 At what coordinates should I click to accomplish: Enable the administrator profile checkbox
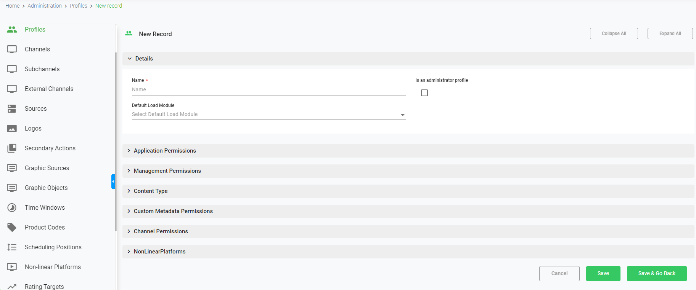(424, 93)
